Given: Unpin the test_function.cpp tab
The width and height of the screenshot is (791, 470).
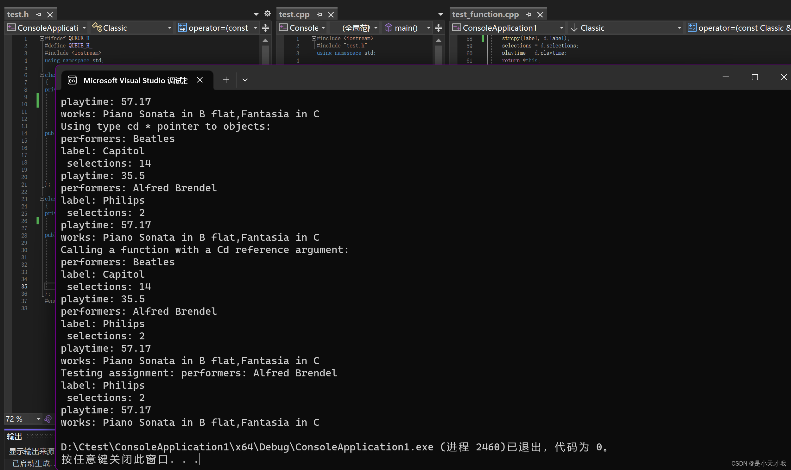Looking at the screenshot, I should [x=529, y=14].
